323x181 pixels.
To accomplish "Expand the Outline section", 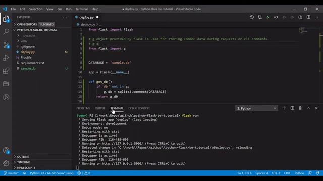I will coord(23,157).
